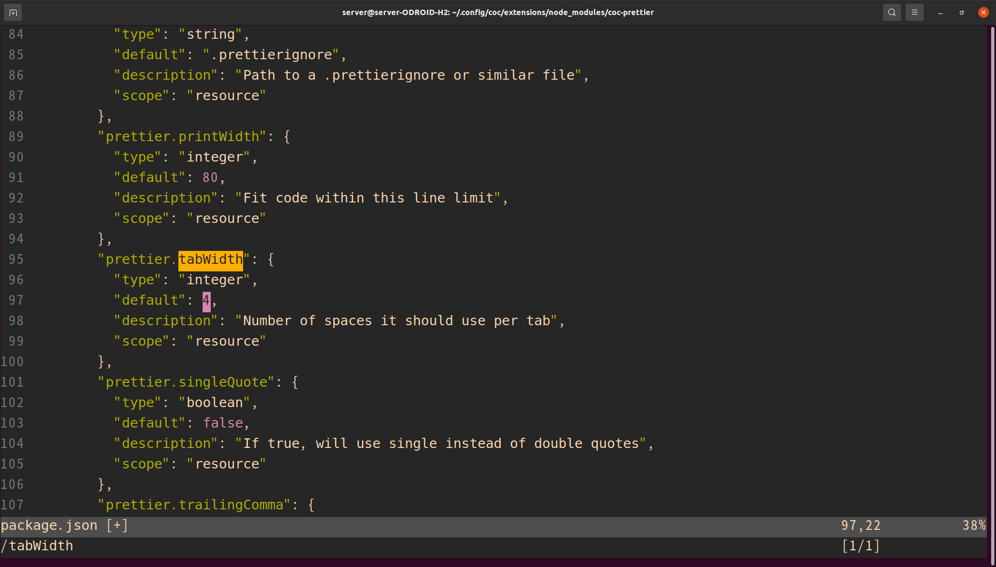Click the "boolean" type value

[215, 403]
